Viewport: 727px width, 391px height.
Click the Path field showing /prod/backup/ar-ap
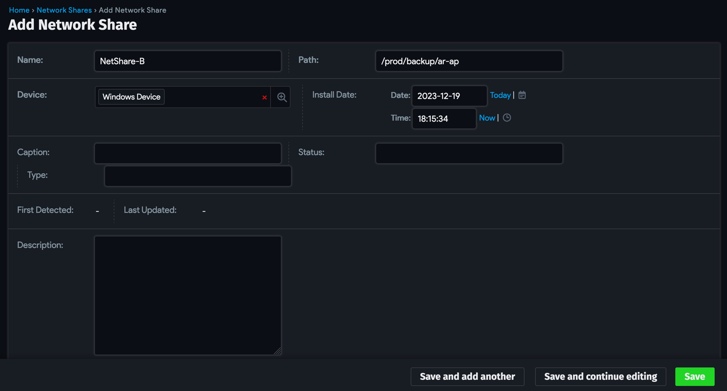469,61
